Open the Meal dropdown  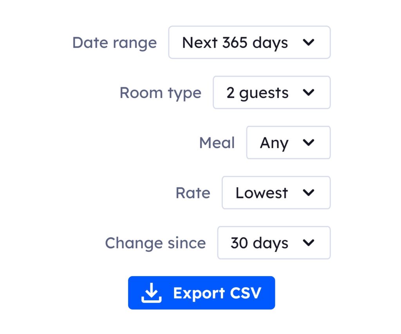(x=288, y=143)
